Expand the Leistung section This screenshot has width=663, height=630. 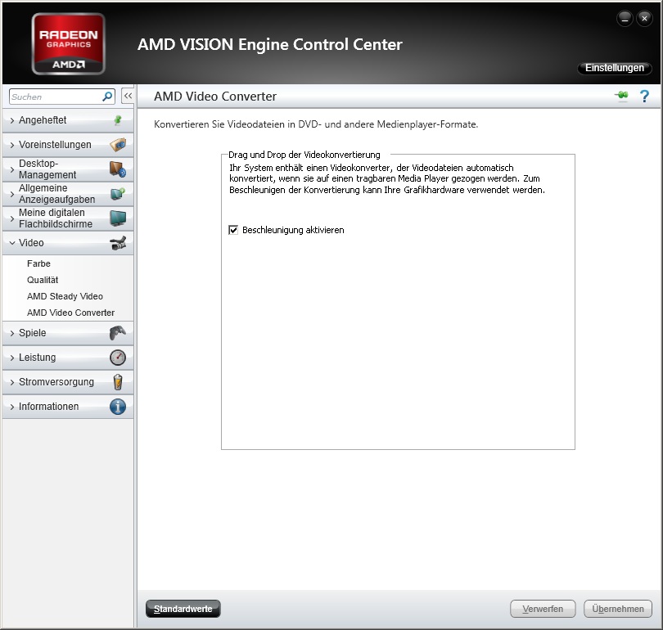(x=68, y=358)
